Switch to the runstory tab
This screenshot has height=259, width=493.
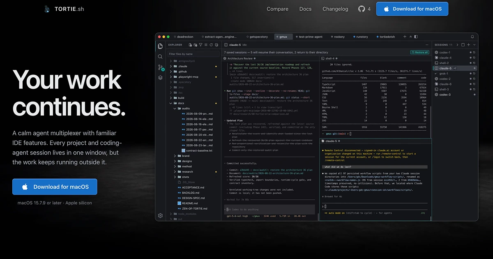point(360,37)
